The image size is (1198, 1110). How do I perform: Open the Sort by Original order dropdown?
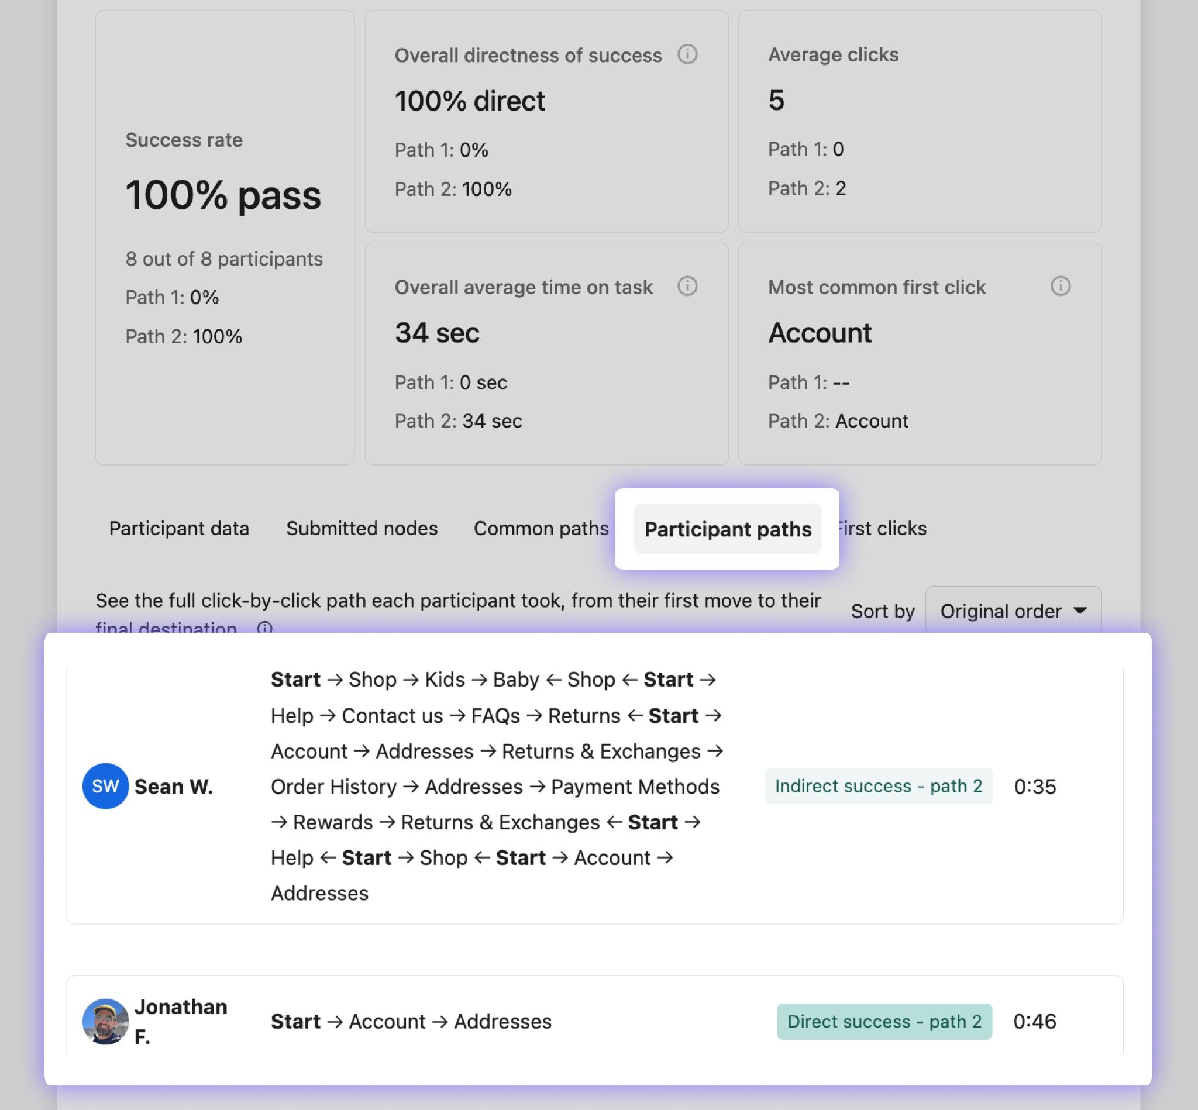click(x=1013, y=611)
